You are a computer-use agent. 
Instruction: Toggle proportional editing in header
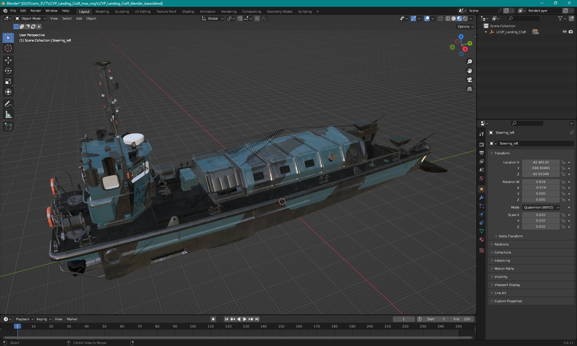(x=257, y=19)
